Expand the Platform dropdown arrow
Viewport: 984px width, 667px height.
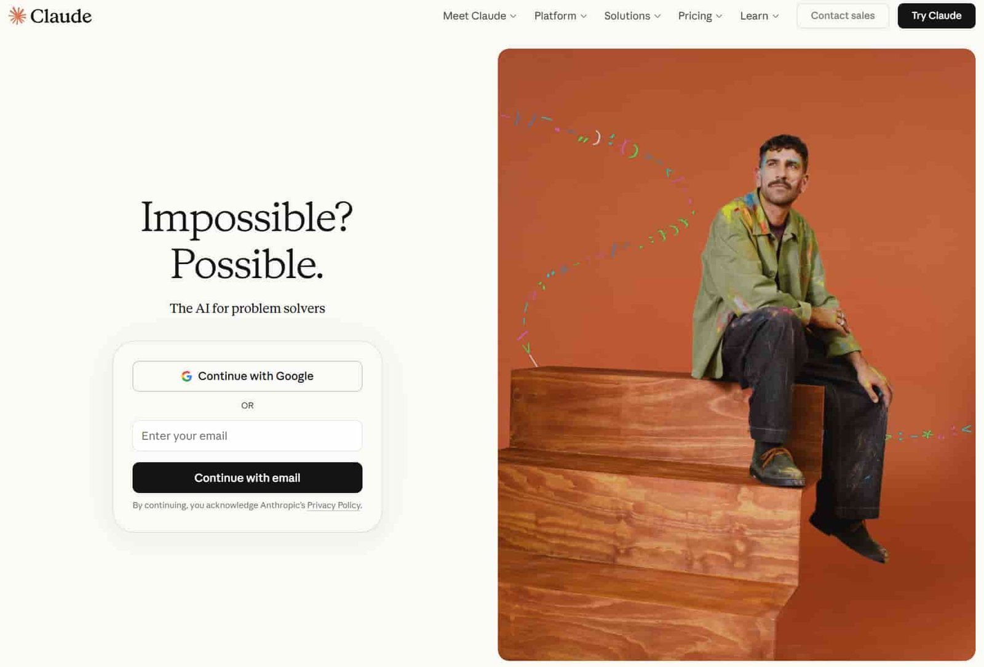[584, 16]
